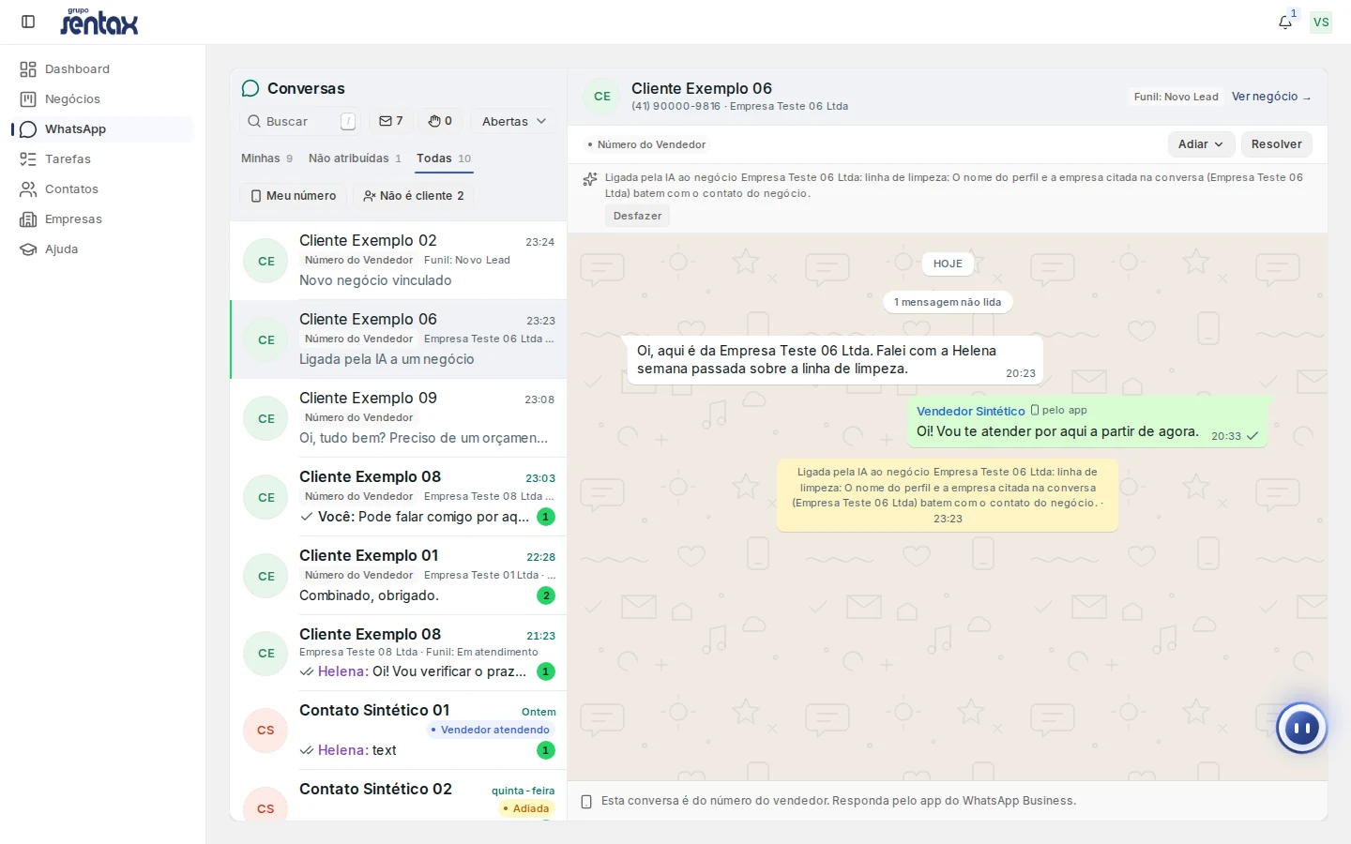This screenshot has height=844, width=1351.
Task: Toggle Meu número filter chip
Action: pyautogui.click(x=294, y=196)
